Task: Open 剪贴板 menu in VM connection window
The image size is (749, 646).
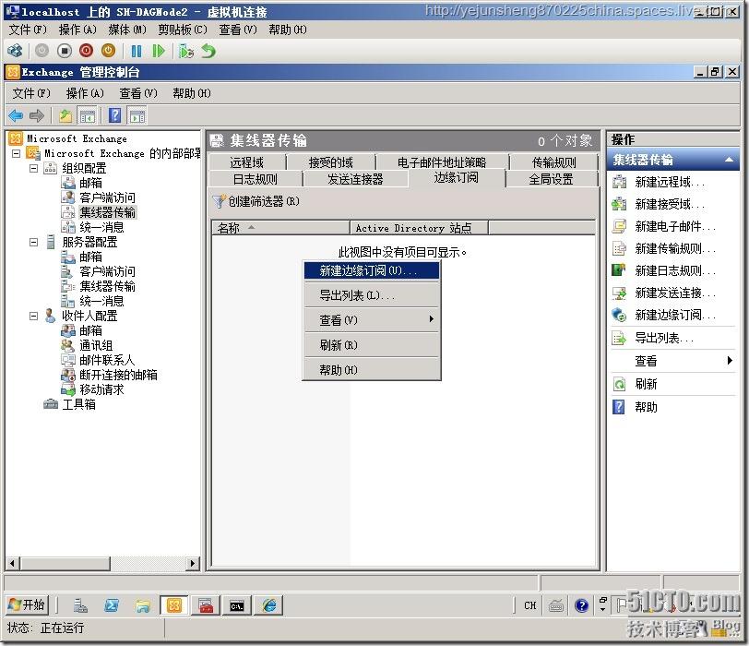Action: coord(183,30)
